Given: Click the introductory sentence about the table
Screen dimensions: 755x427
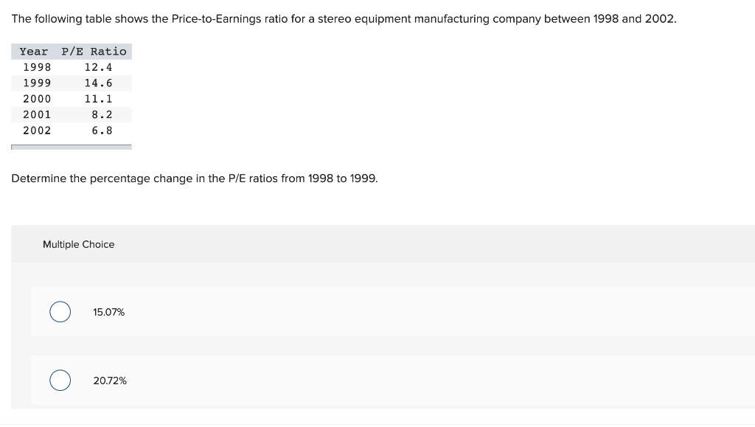Looking at the screenshot, I should point(344,18).
